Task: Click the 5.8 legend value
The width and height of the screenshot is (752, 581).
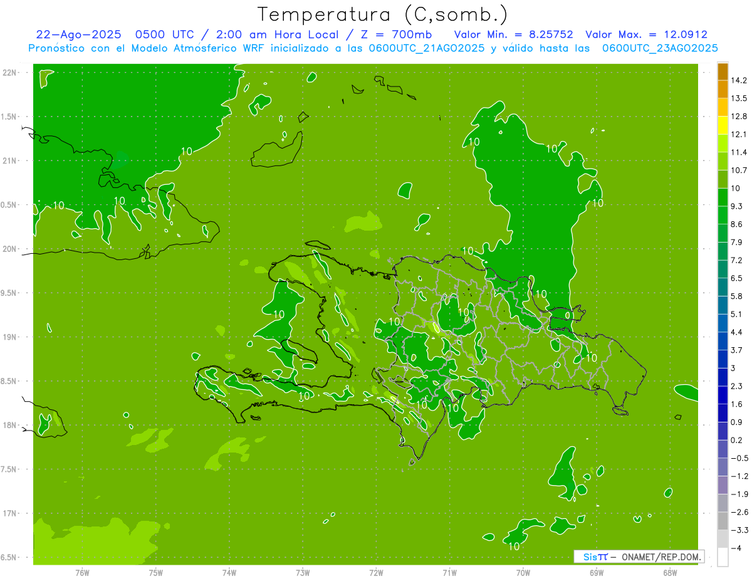Action: click(736, 296)
